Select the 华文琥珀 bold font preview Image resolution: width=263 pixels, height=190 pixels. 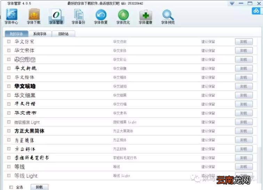25,86
